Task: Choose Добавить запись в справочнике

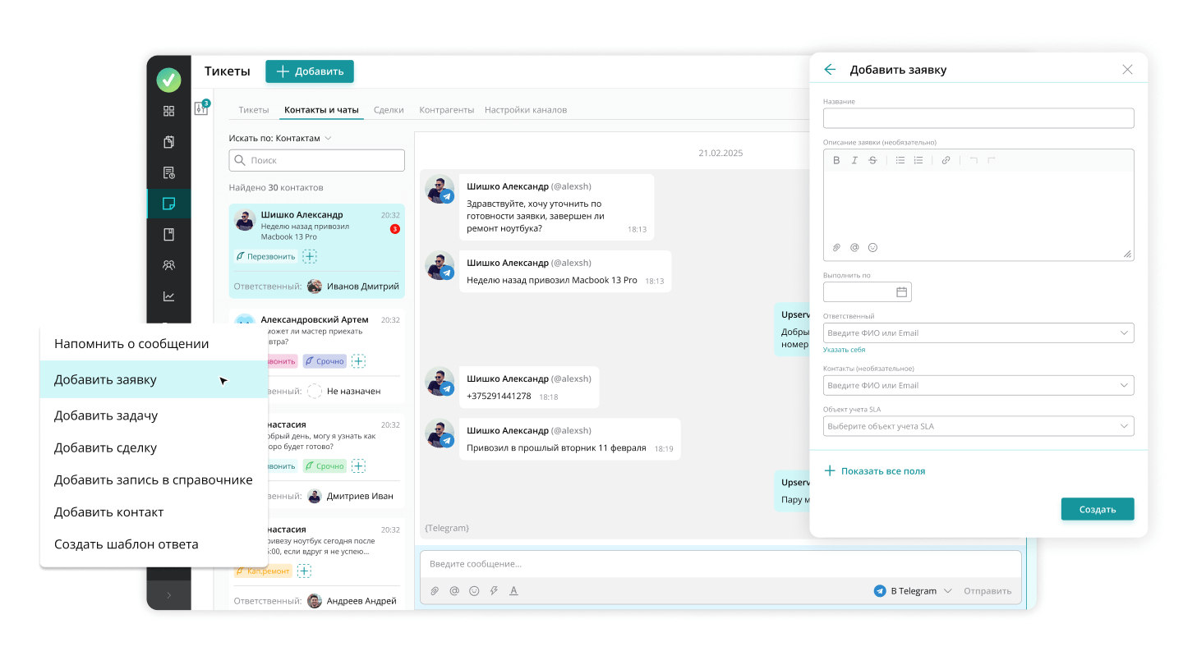Action: 154,479
